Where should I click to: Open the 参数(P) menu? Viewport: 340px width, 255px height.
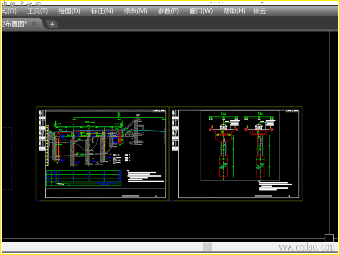pos(168,11)
